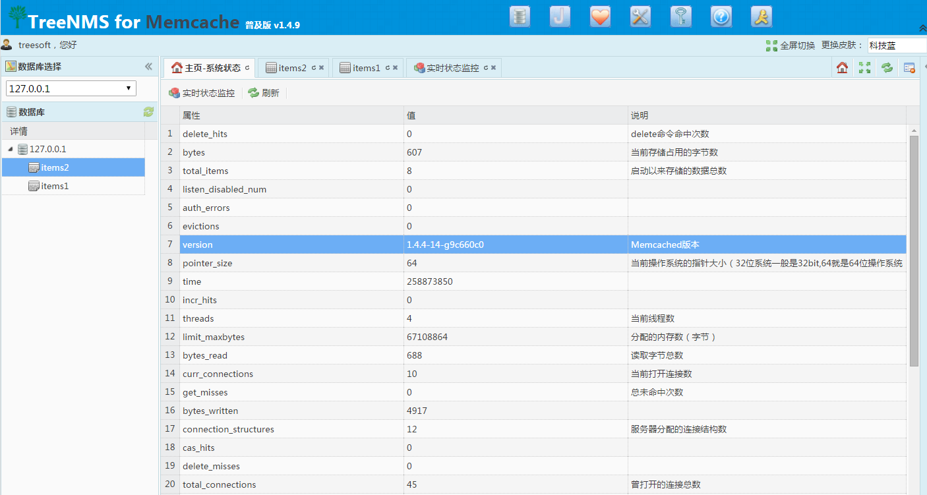
Task: Select the total_connections row
Action: pyautogui.click(x=534, y=484)
